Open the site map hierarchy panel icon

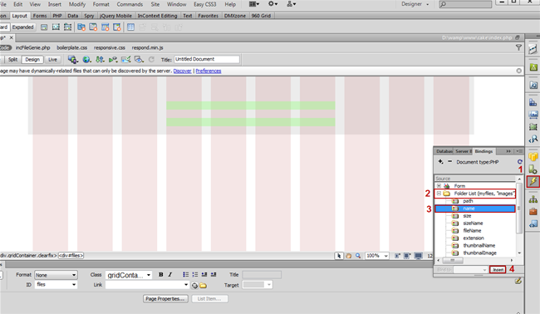coord(533,199)
